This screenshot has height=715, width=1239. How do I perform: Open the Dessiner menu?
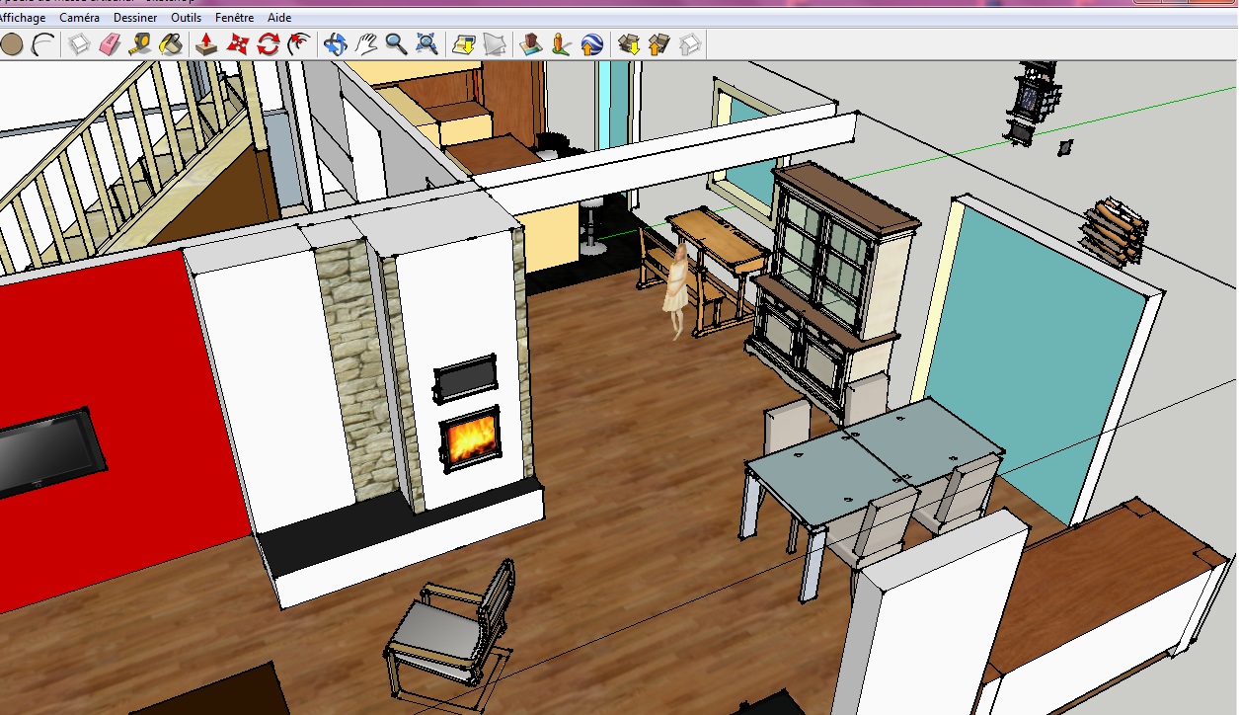coord(135,18)
